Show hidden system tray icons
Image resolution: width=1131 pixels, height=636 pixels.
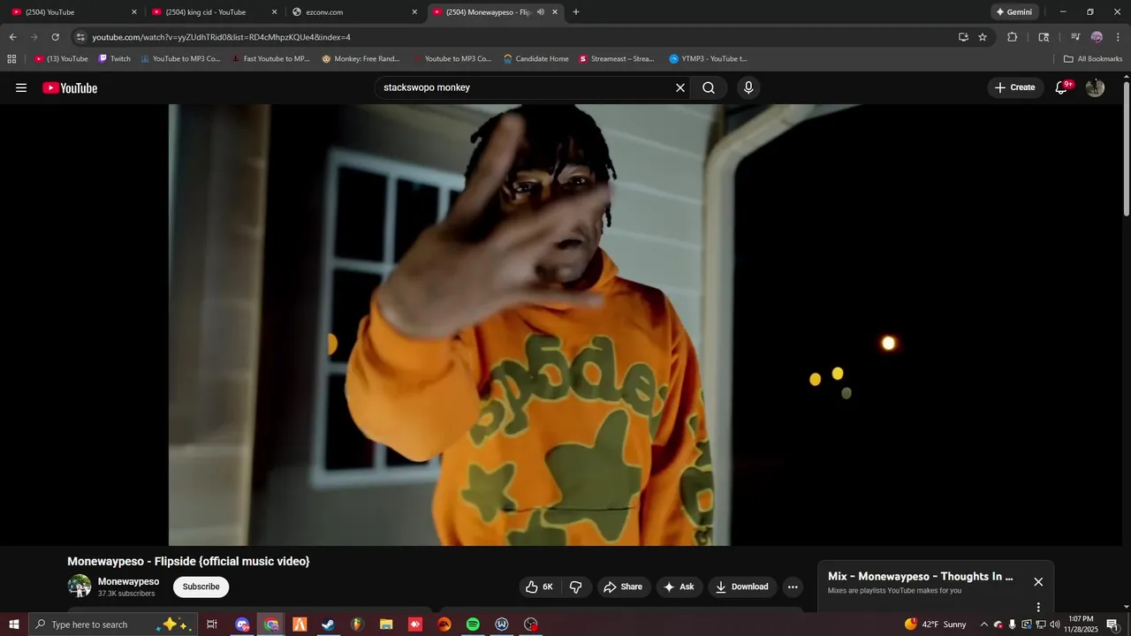click(x=983, y=625)
